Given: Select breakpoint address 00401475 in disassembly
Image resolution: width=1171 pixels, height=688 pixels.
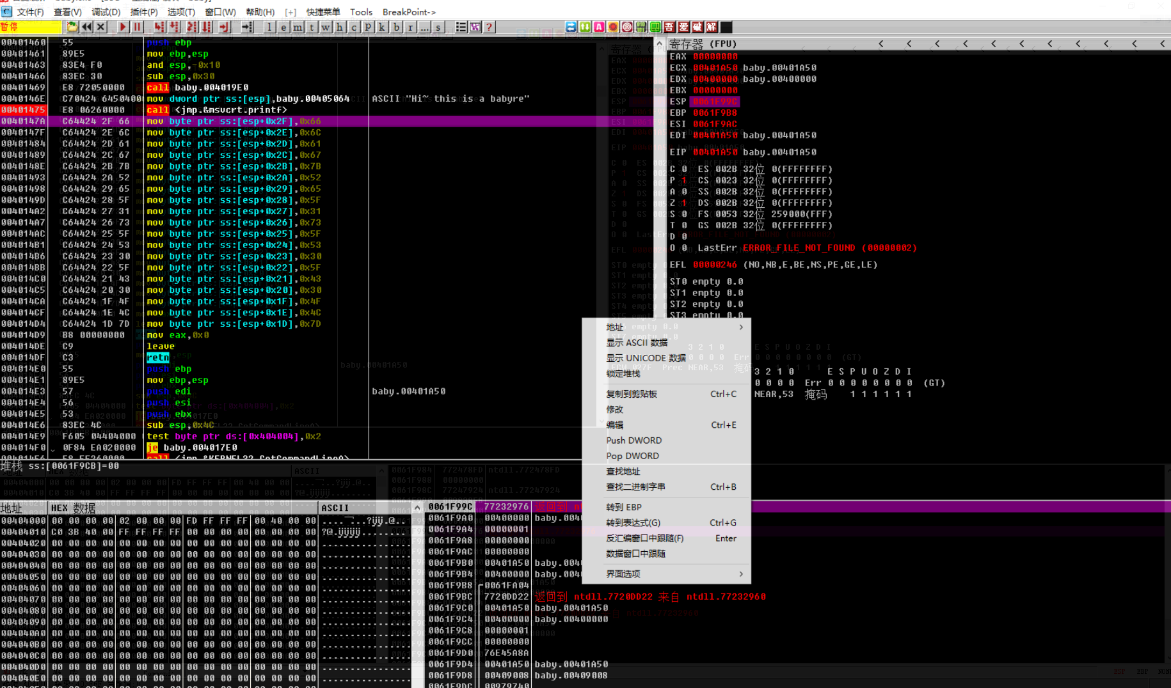Looking at the screenshot, I should tap(23, 110).
